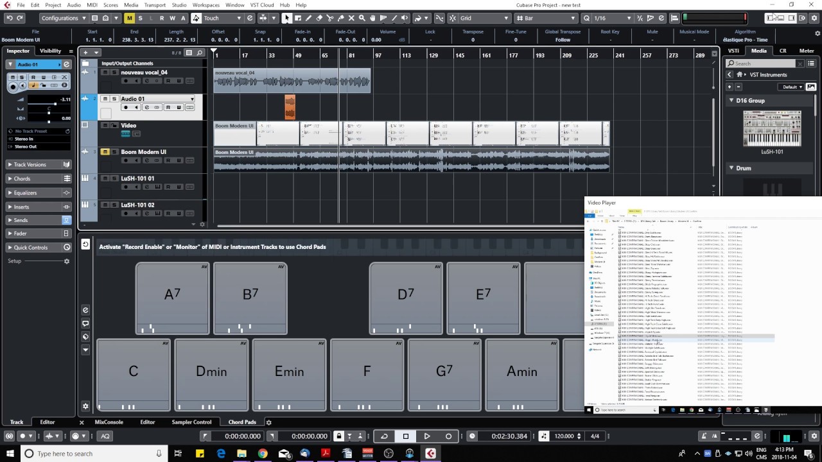This screenshot has width=822, height=462.
Task: Click the Play button in transport
Action: click(x=427, y=436)
